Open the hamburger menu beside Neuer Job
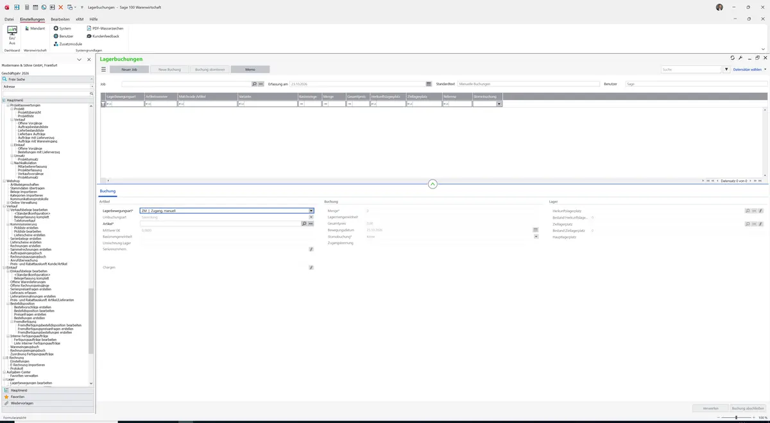This screenshot has height=423, width=770. (103, 69)
